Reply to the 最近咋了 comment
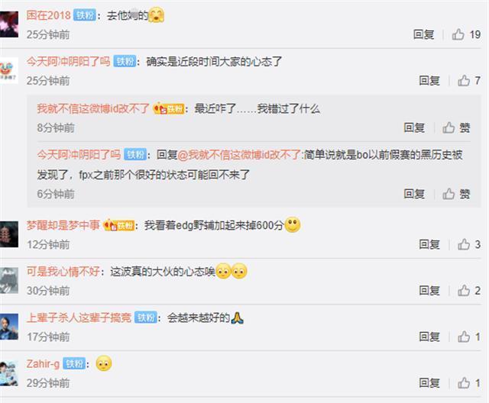 (x=414, y=127)
